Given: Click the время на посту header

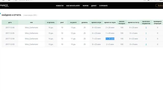Looking at the screenshot, I should pos(133,22).
